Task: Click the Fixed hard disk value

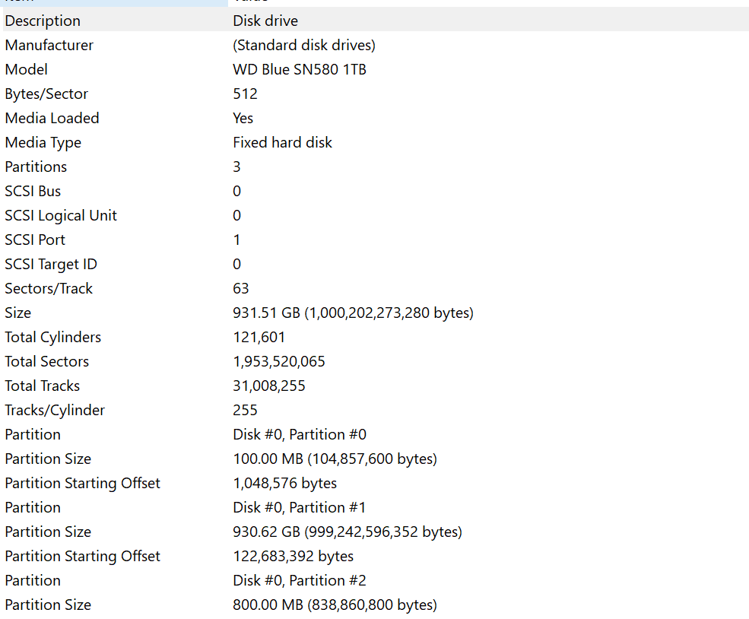Action: tap(282, 142)
